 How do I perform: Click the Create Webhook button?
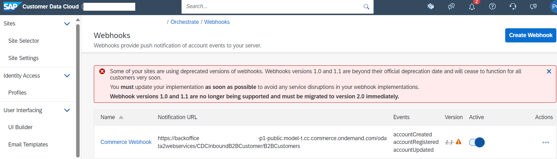[x=530, y=35]
